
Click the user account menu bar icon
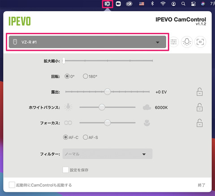coord(173,4)
